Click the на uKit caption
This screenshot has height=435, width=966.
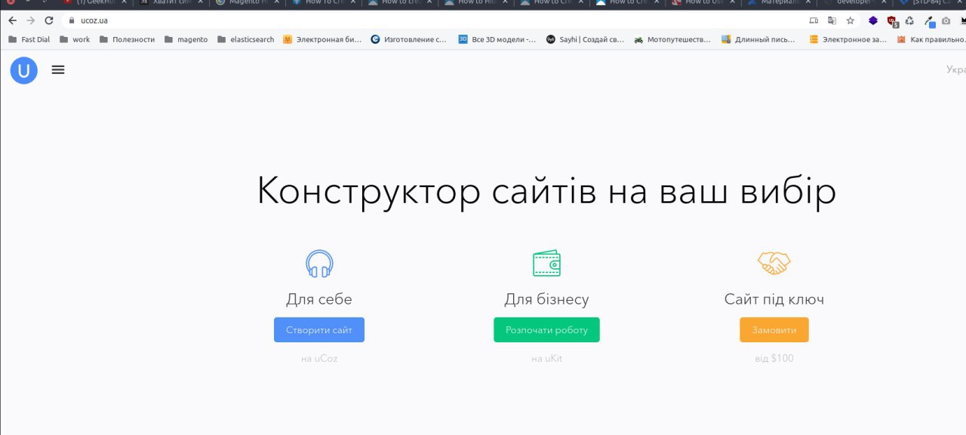click(546, 359)
